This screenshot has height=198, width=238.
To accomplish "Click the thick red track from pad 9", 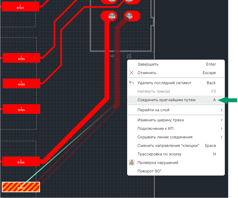I will point(106,65).
